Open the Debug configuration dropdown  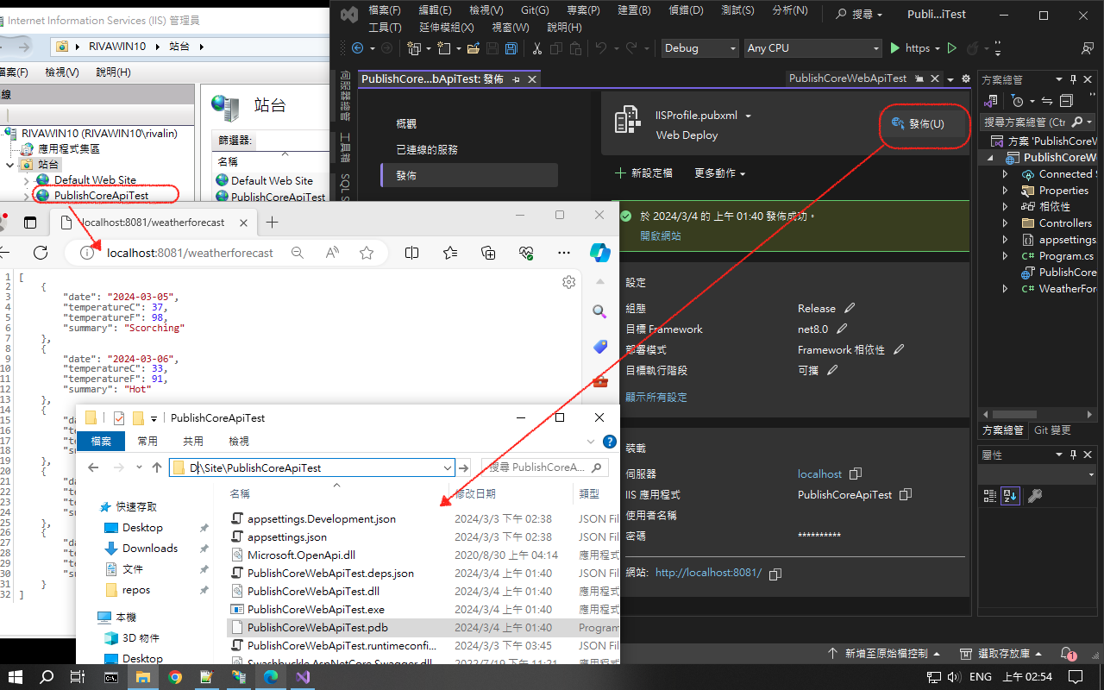699,47
